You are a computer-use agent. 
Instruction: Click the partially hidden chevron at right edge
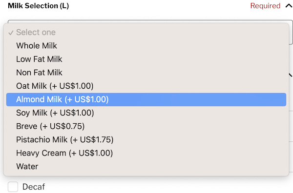[291, 75]
